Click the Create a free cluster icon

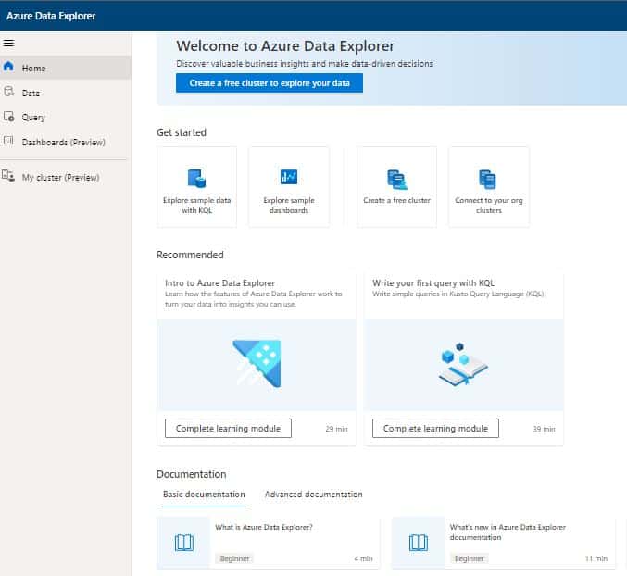click(x=396, y=180)
